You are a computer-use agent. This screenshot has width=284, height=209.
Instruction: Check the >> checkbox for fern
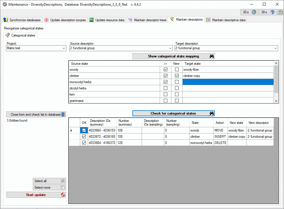(x=165, y=94)
